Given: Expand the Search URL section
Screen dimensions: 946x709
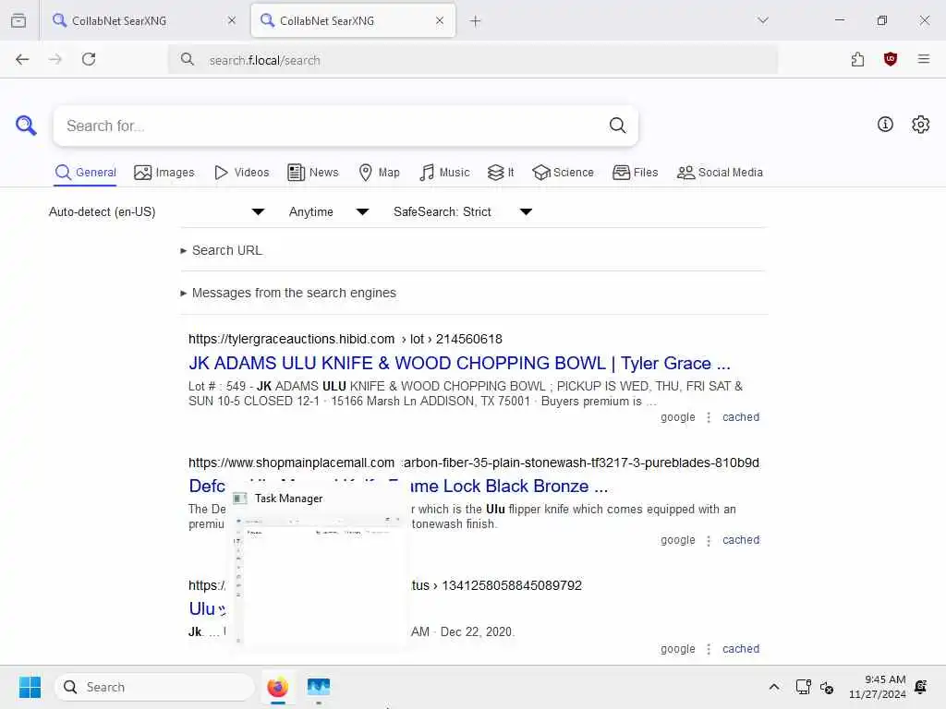Looking at the screenshot, I should point(222,250).
